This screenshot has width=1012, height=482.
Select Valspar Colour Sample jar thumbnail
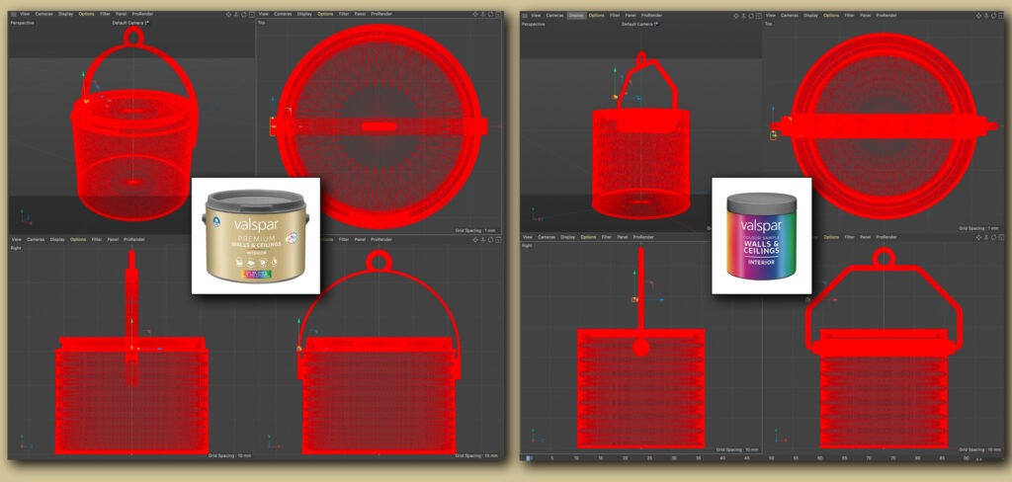(x=762, y=235)
